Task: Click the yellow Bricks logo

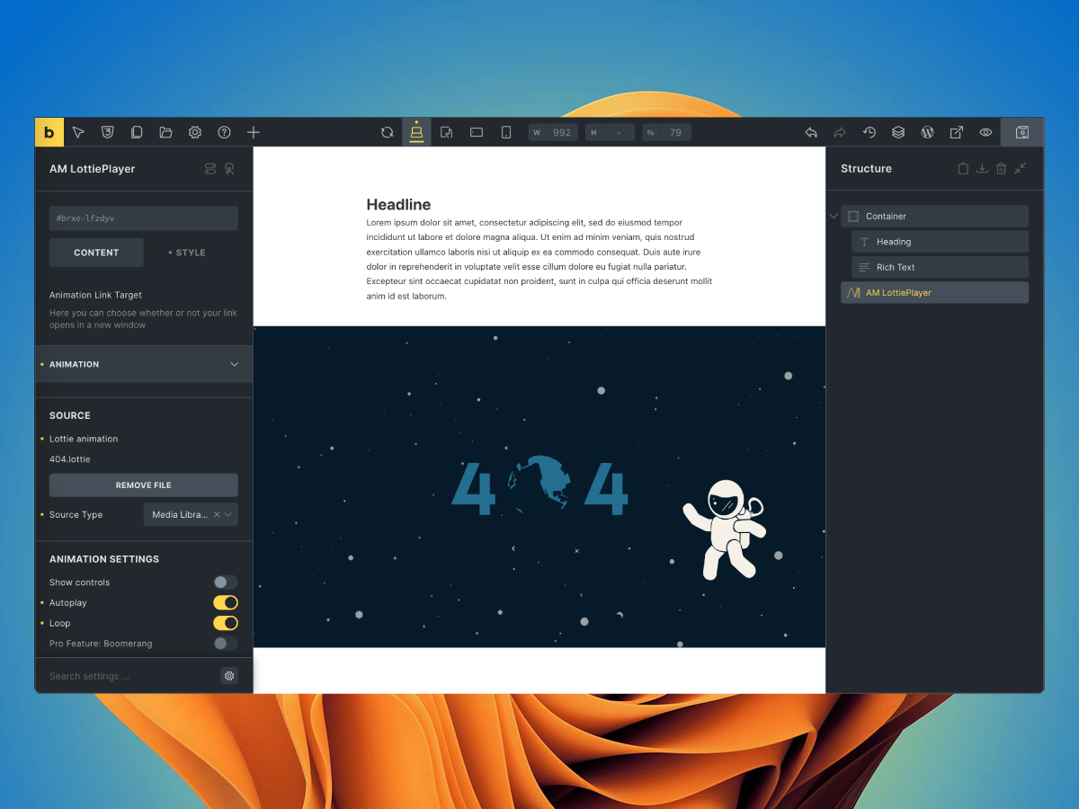Action: [49, 132]
